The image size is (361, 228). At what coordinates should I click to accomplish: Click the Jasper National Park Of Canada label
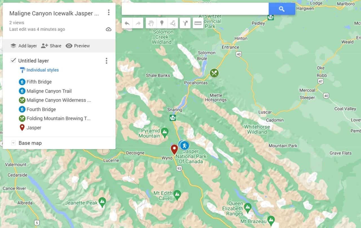click(x=191, y=157)
